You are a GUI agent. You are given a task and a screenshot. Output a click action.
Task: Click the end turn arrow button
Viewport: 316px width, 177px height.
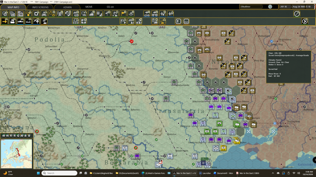[305, 21]
